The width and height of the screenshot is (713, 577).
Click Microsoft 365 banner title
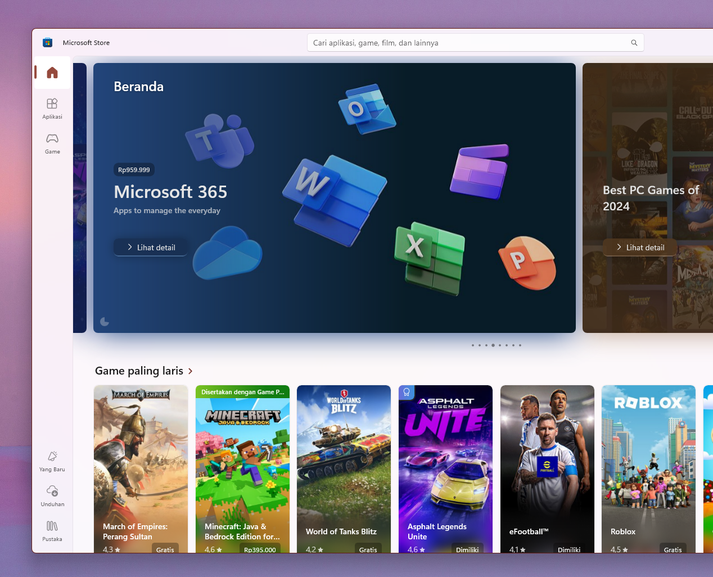pyautogui.click(x=170, y=192)
